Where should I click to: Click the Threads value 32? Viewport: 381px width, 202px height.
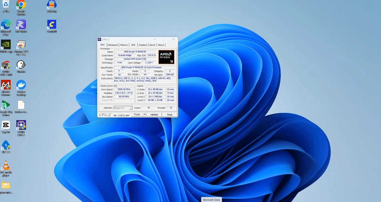coord(171,108)
